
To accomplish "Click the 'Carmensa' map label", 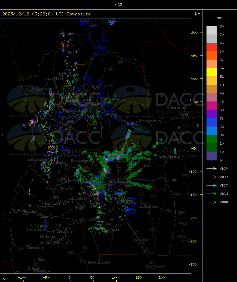I will pos(127,210).
